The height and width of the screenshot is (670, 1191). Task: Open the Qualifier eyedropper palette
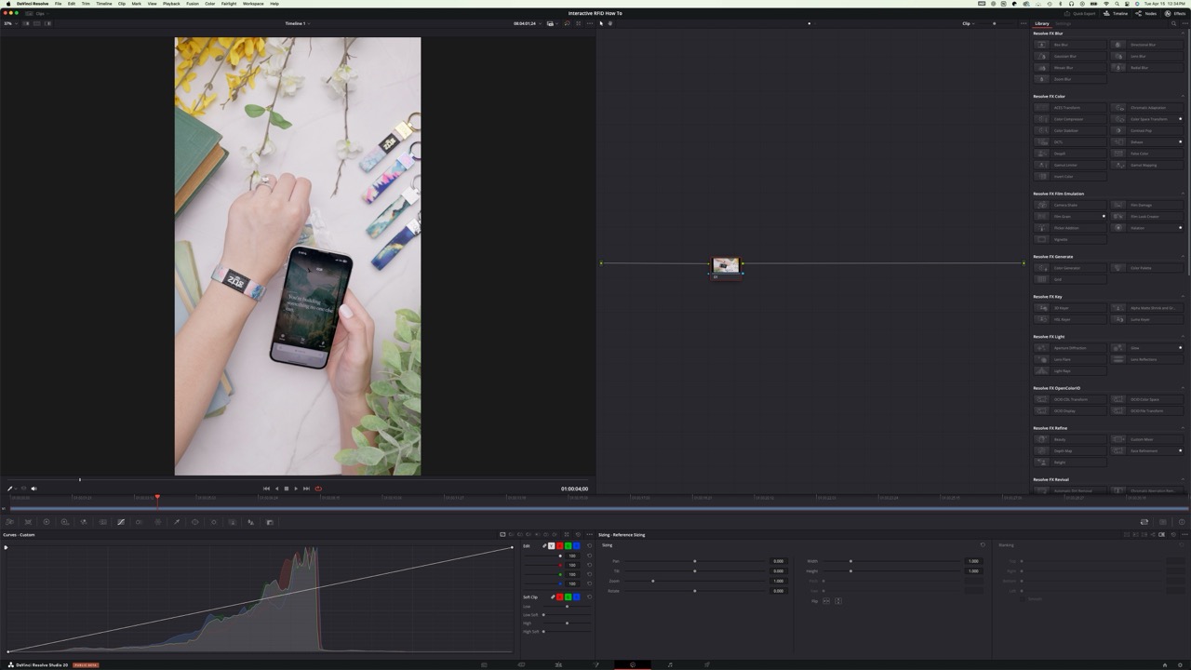pos(177,522)
